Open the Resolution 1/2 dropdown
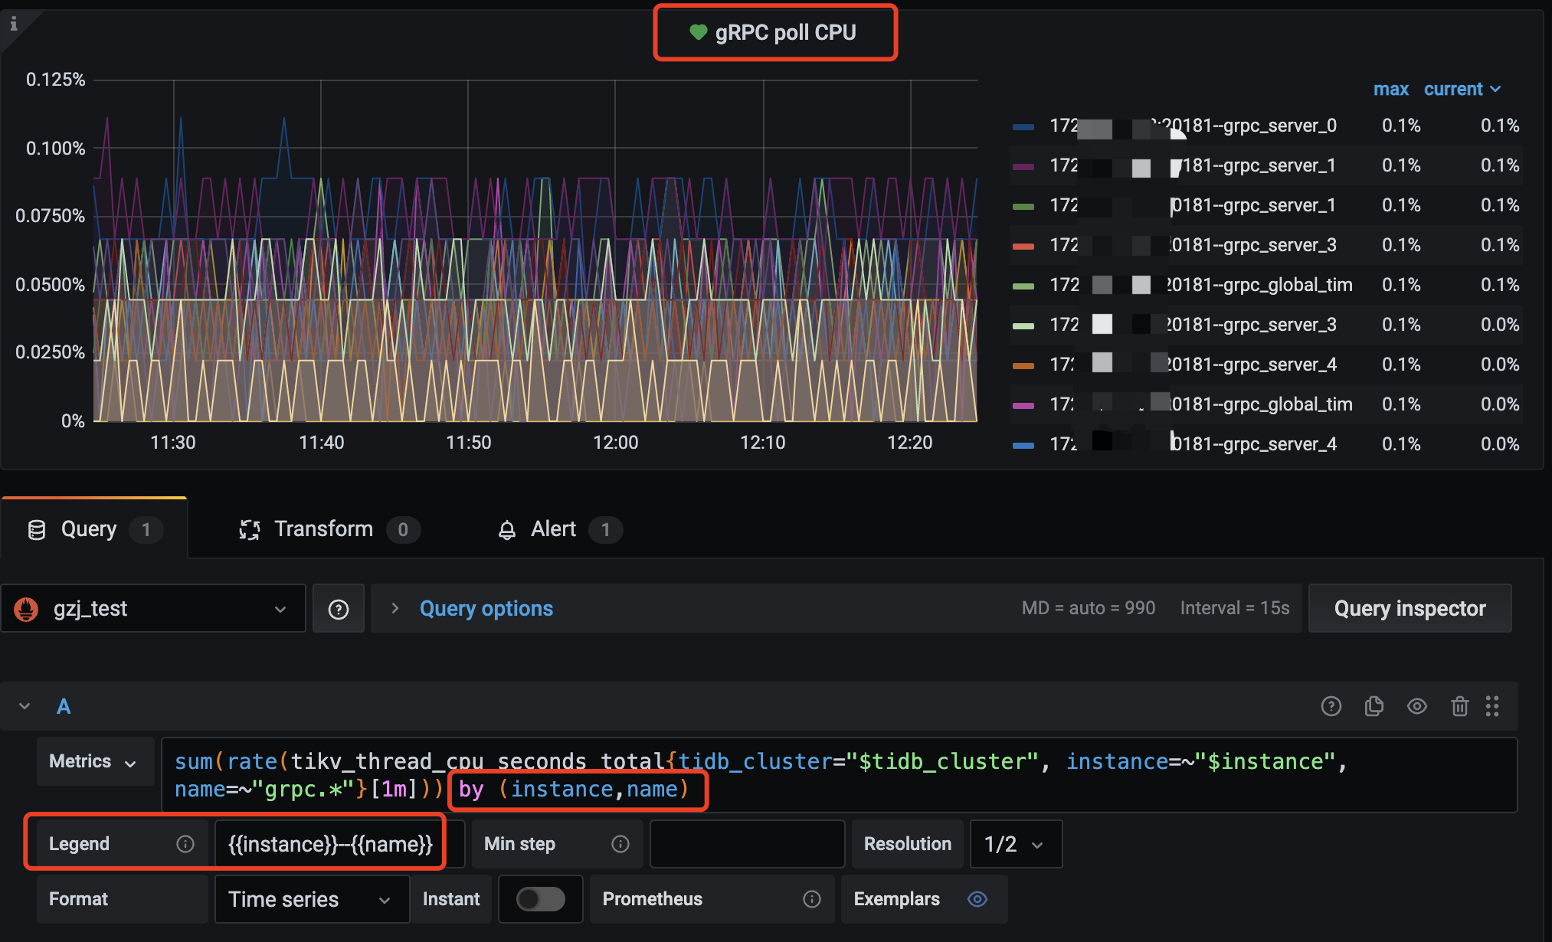Image resolution: width=1552 pixels, height=942 pixels. tap(1015, 844)
